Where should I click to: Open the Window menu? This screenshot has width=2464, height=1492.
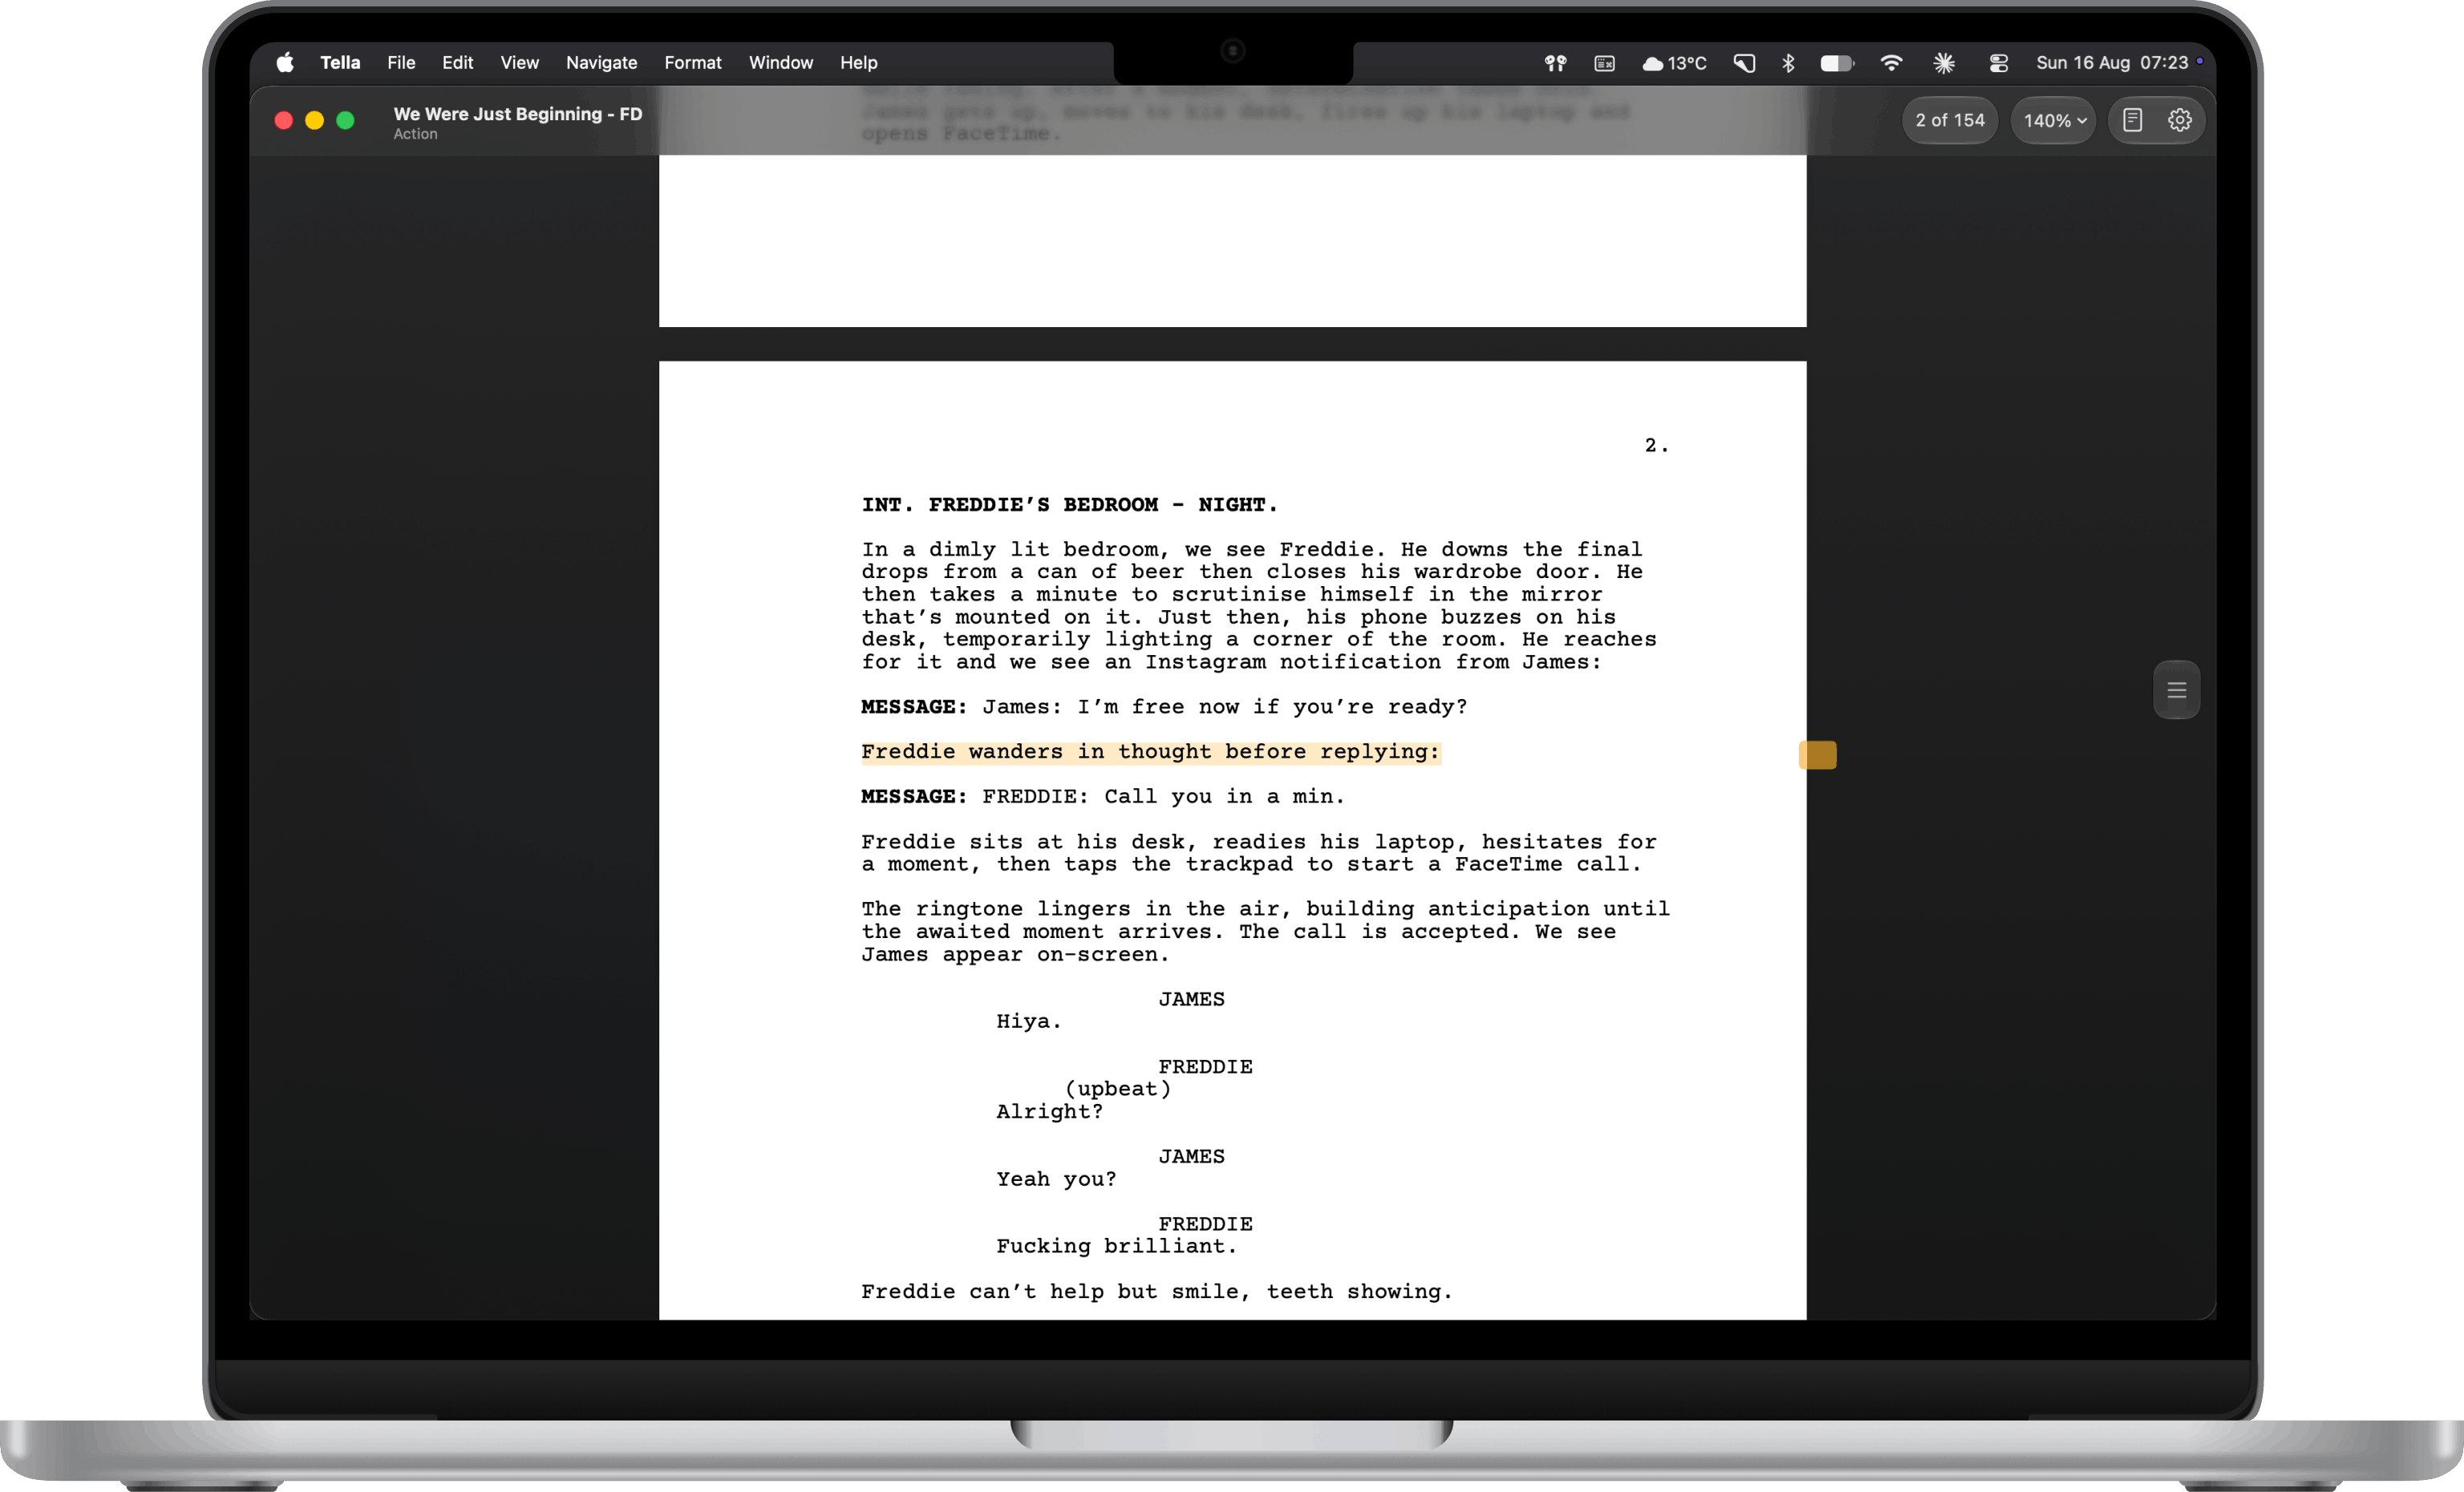point(780,63)
